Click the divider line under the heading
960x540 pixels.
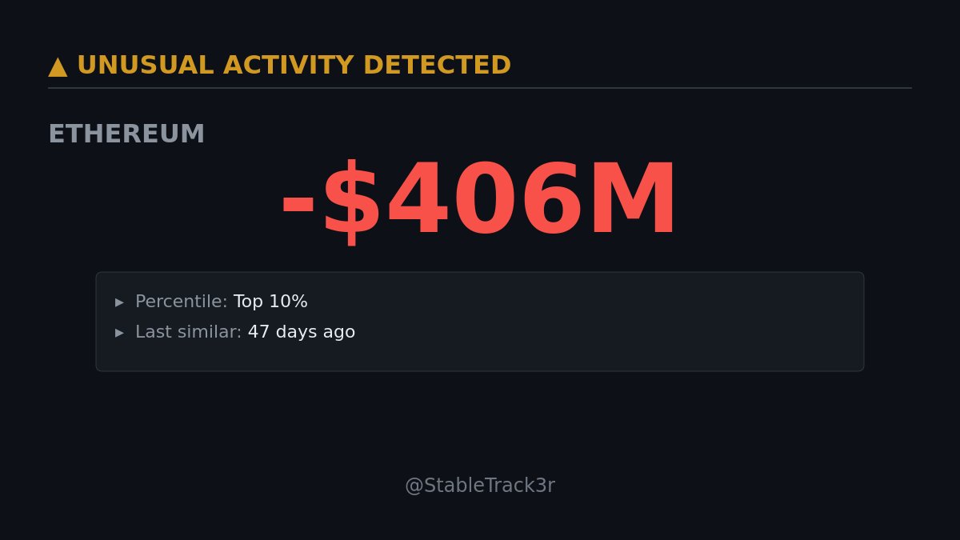tap(480, 88)
